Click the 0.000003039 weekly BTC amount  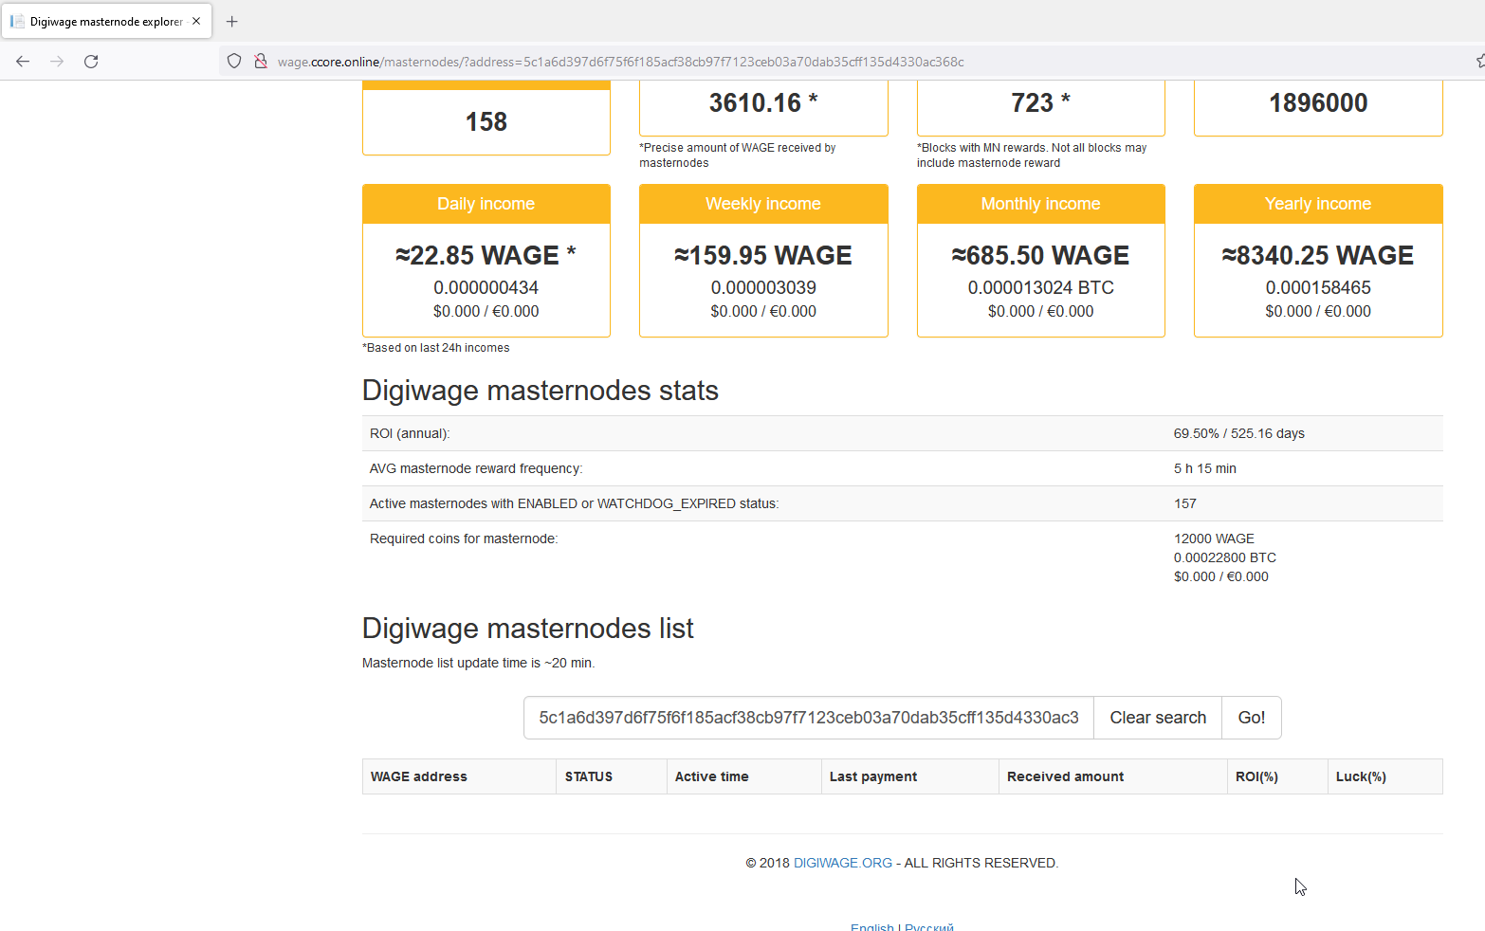[763, 287]
